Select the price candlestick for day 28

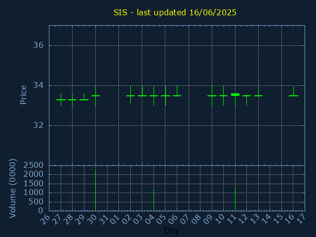(73, 100)
